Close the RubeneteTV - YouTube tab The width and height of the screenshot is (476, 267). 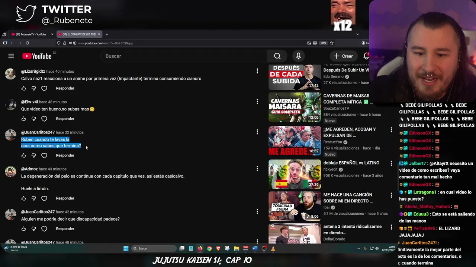(52, 34)
